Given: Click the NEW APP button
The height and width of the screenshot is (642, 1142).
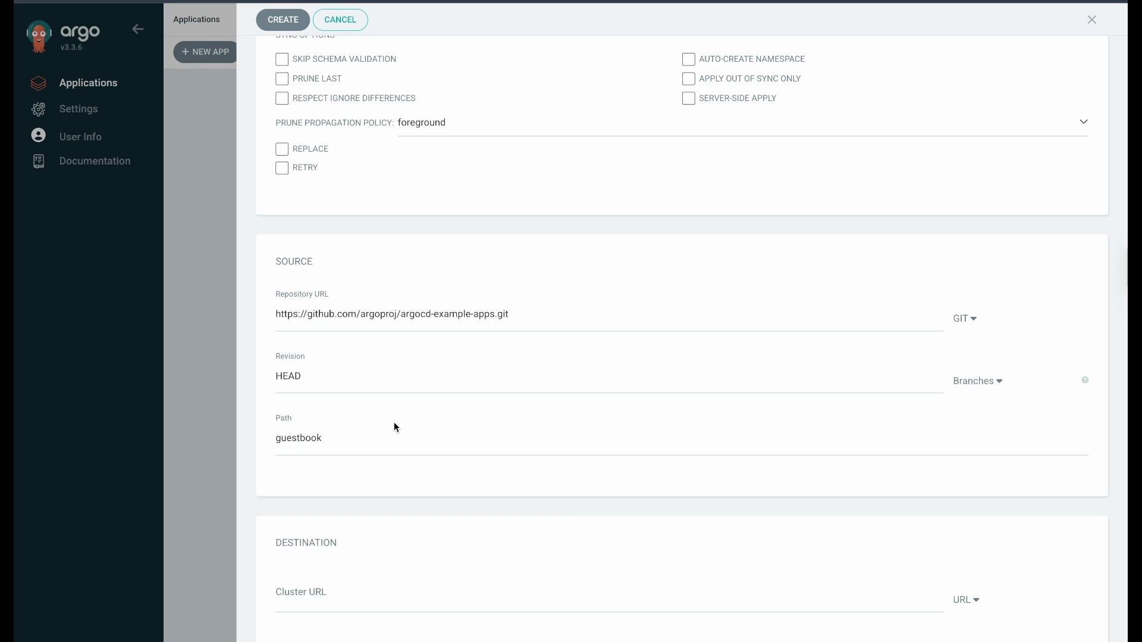Looking at the screenshot, I should (x=205, y=52).
